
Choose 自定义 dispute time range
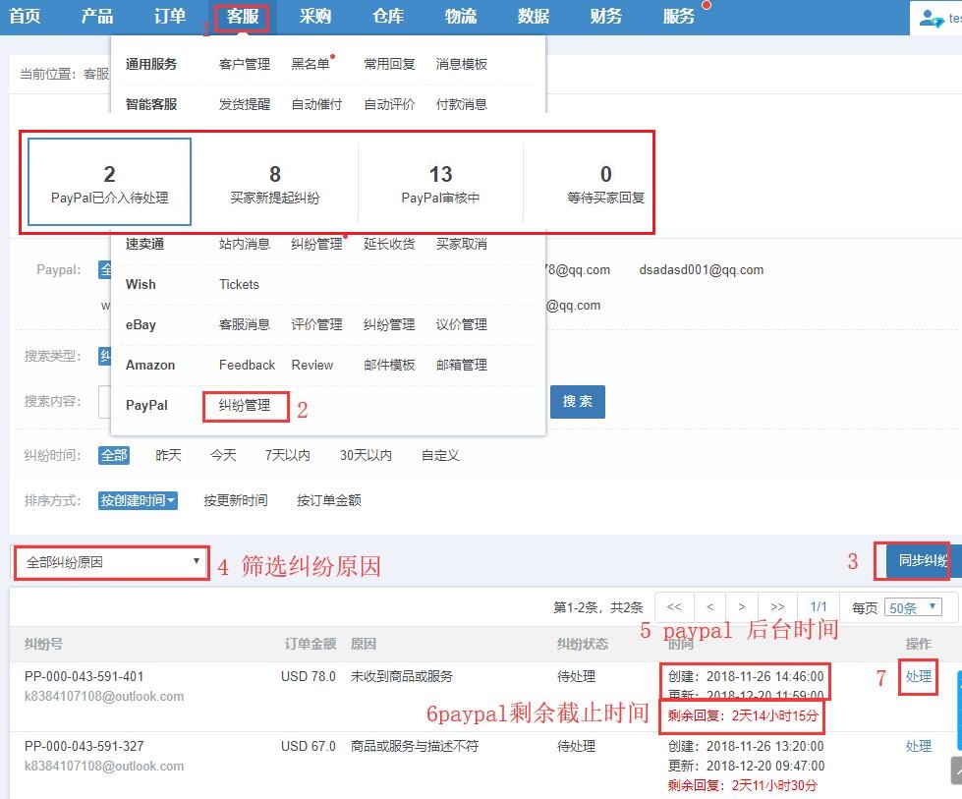coord(440,455)
